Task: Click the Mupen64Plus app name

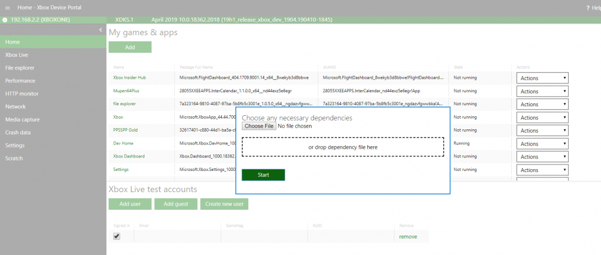Action: pos(126,90)
